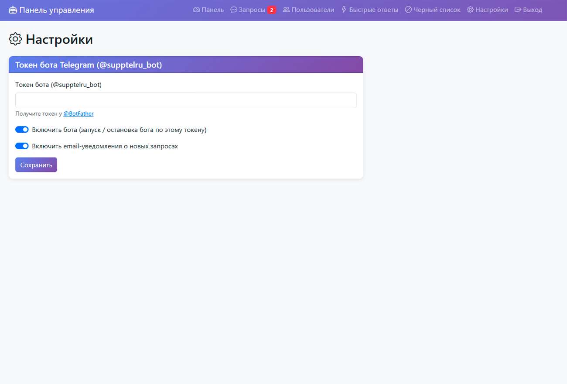Toggle the Включить бота switch

pyautogui.click(x=22, y=130)
